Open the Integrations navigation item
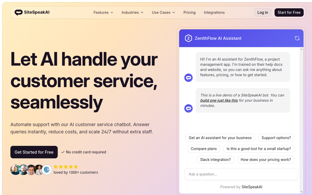This screenshot has height=195, width=312. [214, 12]
